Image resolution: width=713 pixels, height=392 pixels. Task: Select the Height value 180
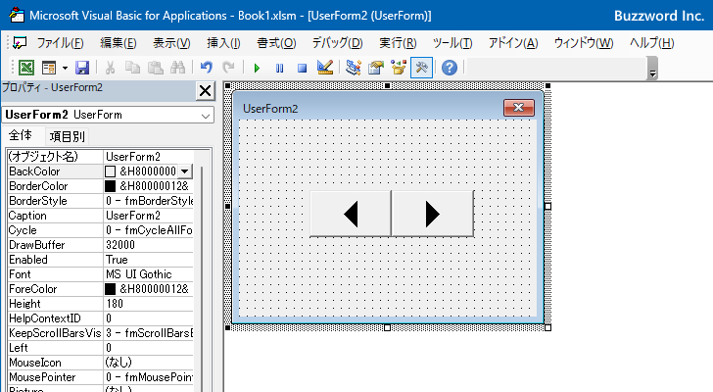coord(148,304)
